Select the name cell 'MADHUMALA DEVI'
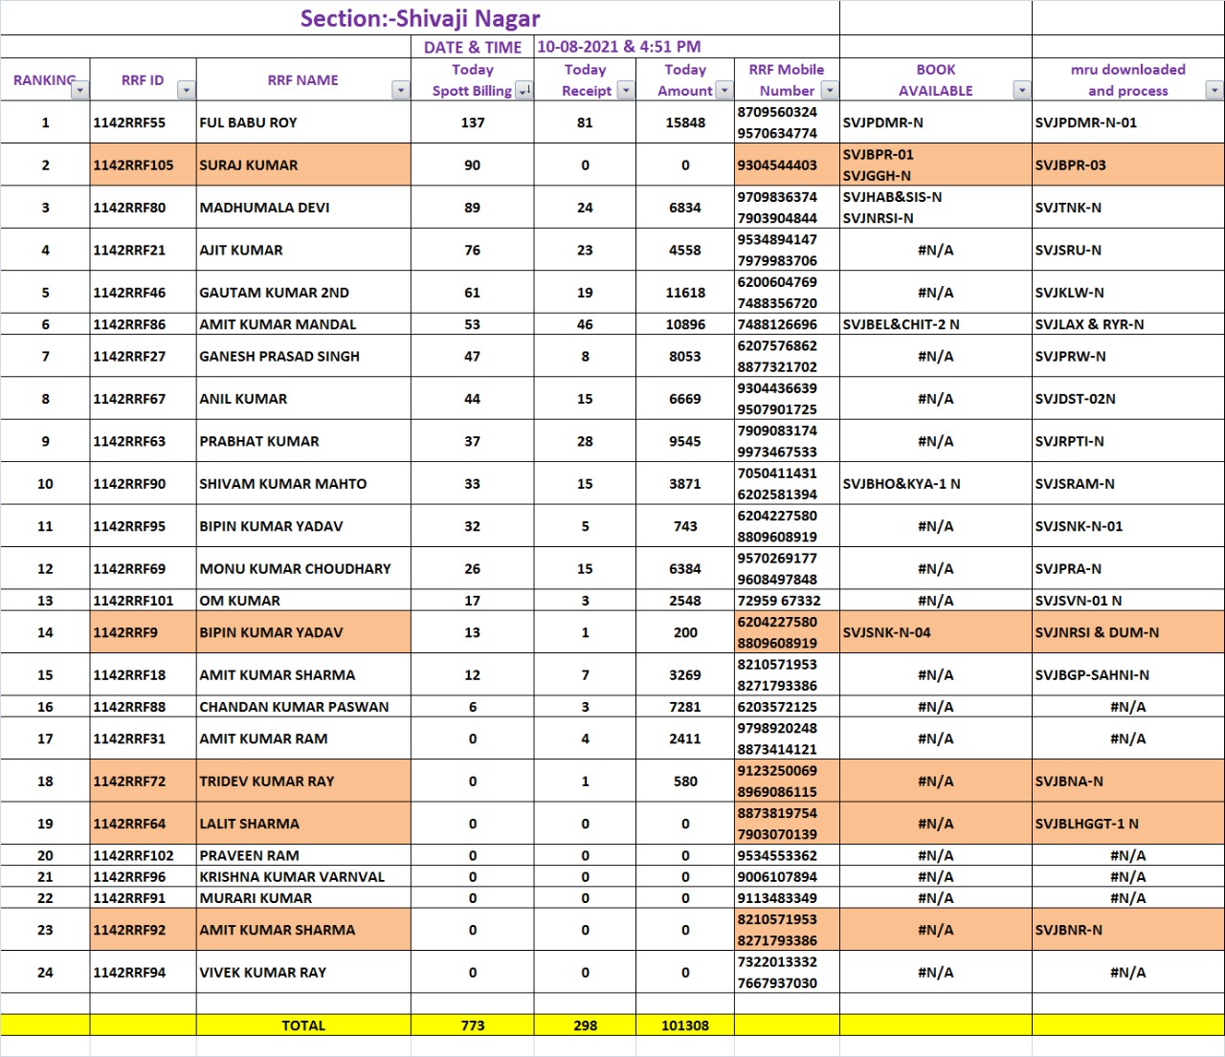The width and height of the screenshot is (1225, 1057). pos(303,208)
